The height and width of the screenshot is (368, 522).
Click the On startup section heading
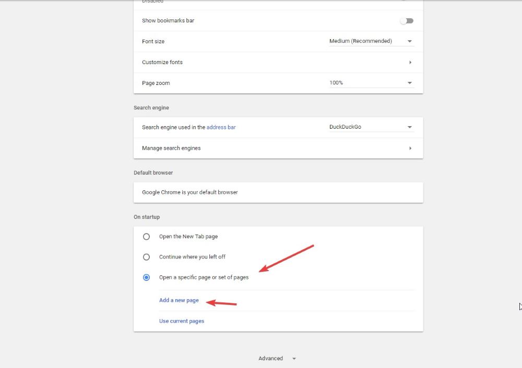(147, 217)
